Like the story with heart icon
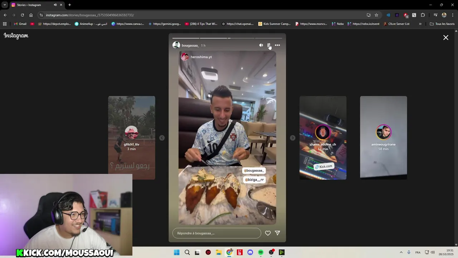The image size is (458, 258). coord(268,233)
